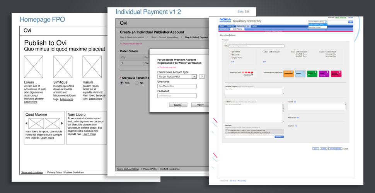Open Learn more link in Nam Libero box

point(89,134)
